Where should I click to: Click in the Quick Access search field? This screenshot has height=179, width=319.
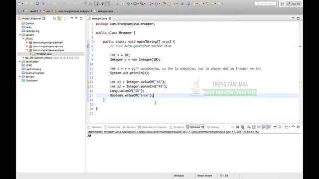pyautogui.click(x=265, y=3)
